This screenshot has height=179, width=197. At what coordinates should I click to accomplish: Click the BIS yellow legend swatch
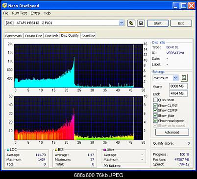56,150
